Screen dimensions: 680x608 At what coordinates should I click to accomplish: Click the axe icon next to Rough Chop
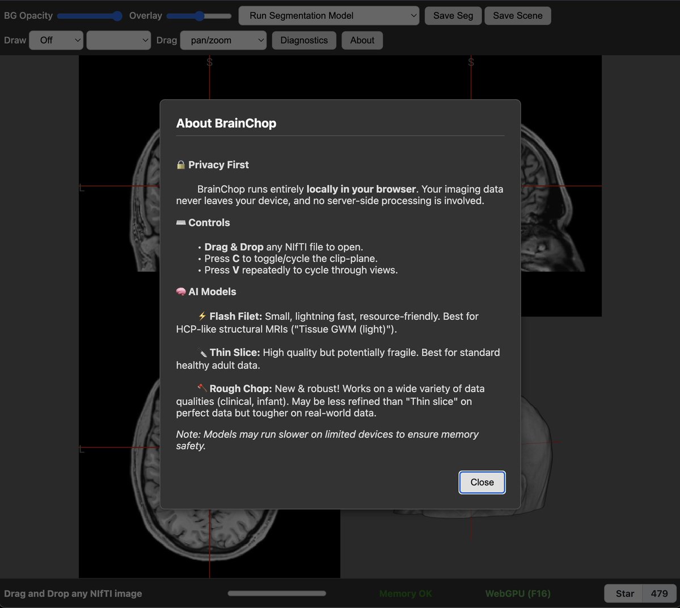click(x=202, y=389)
